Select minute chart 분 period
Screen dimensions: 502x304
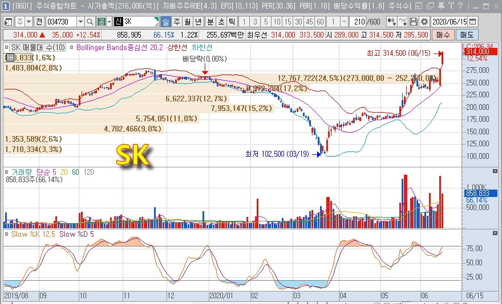(x=210, y=22)
